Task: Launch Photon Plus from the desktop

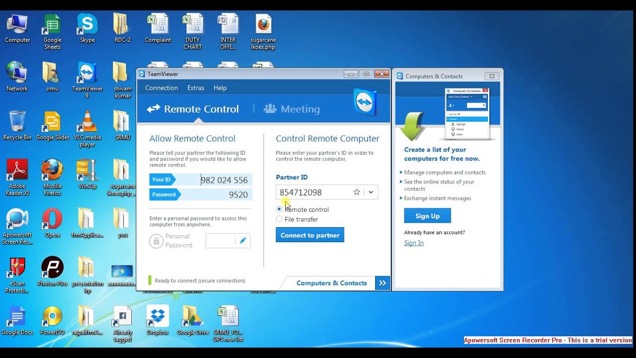Action: [x=52, y=272]
